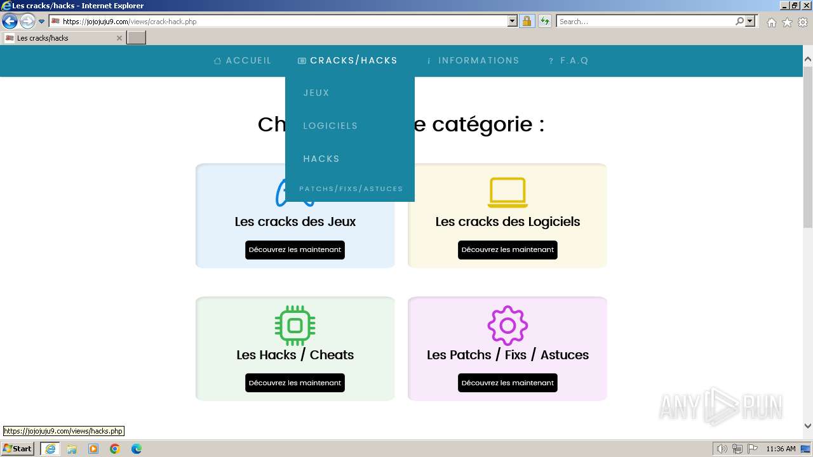Click the question mark icon beside F.A.Q
The height and width of the screenshot is (457, 813).
[551, 61]
